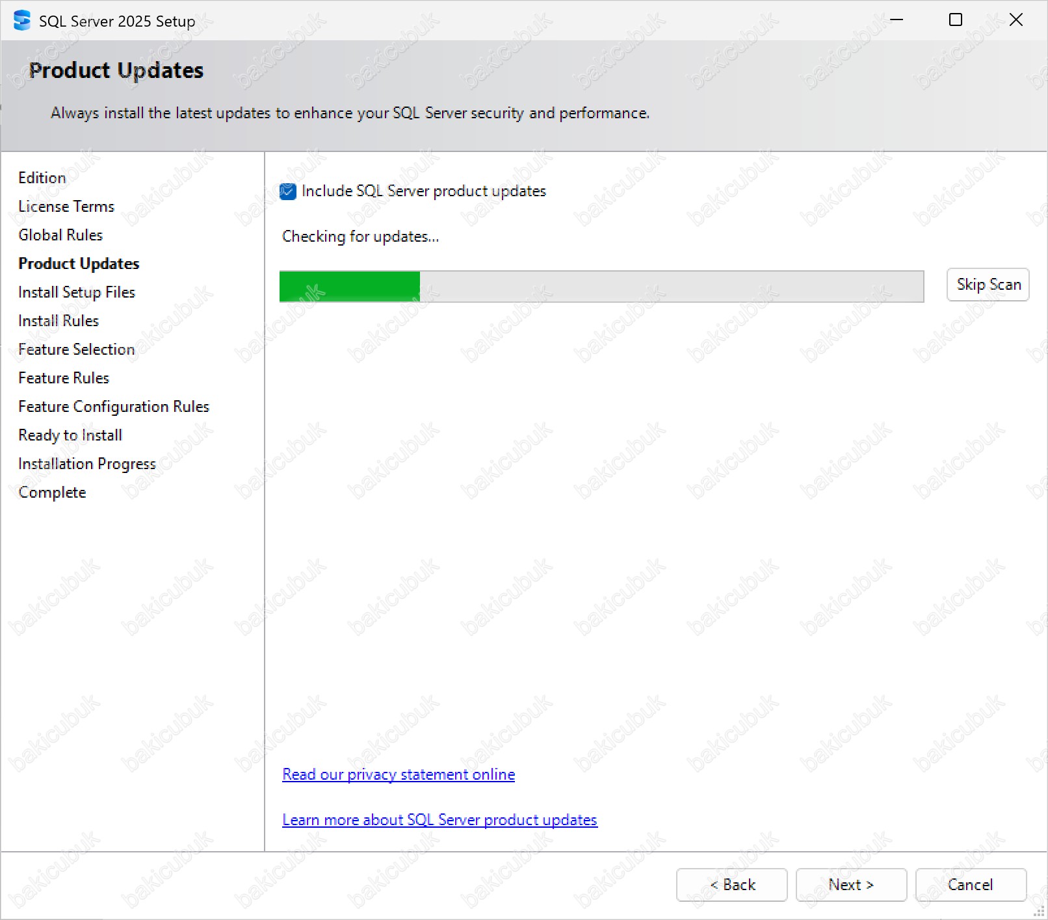This screenshot has height=920, width=1048.
Task: Click the Skip Scan button
Action: pos(988,285)
